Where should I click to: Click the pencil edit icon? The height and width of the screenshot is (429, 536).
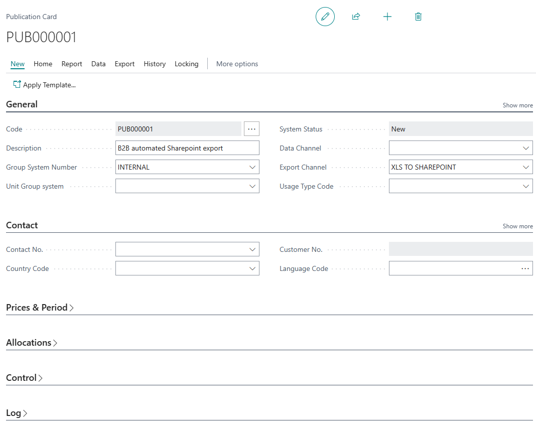click(x=325, y=17)
